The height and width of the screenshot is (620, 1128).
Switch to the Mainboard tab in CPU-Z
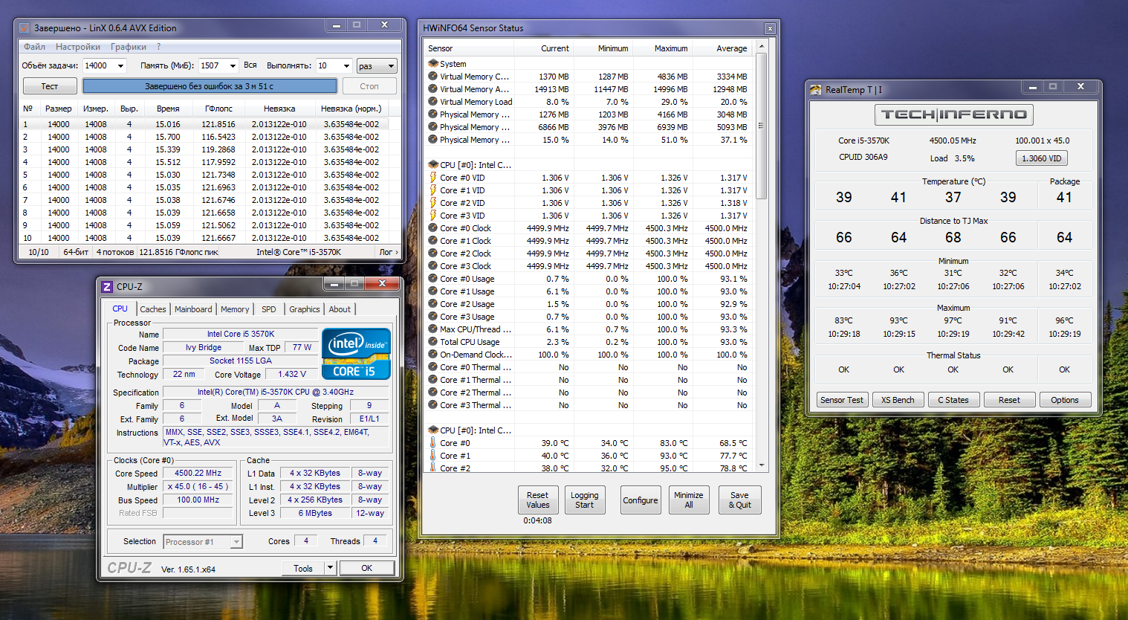click(x=193, y=309)
